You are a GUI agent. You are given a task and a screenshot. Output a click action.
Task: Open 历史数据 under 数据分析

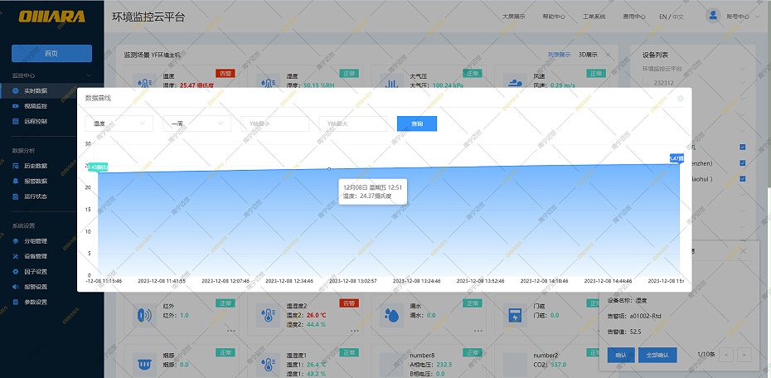coord(35,166)
